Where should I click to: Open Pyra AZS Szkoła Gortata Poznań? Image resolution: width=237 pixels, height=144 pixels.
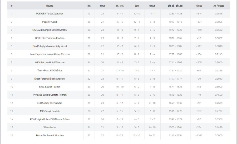(x=50, y=95)
